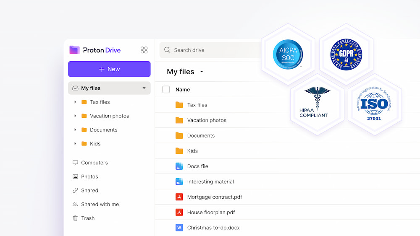Screen dimensions: 420x236
Task: Sort by the Name column header
Action: 183,90
